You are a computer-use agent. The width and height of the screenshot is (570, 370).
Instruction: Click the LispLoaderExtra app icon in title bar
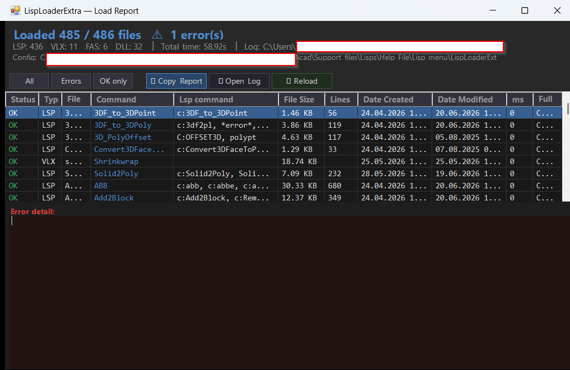15,10
